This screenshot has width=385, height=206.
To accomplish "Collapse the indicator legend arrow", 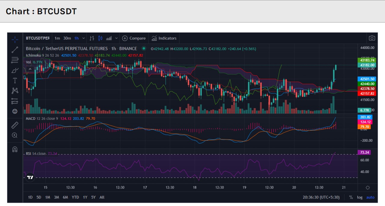I will pyautogui.click(x=30, y=69).
